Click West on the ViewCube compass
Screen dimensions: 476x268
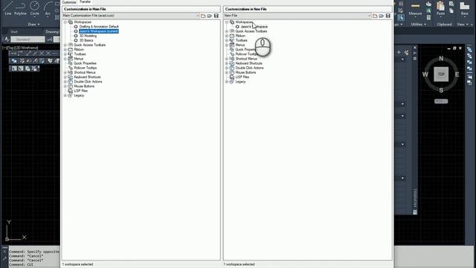click(425, 74)
